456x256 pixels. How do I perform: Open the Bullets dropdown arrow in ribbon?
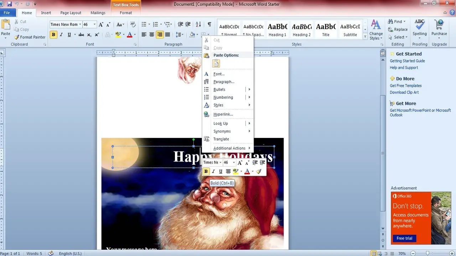(x=150, y=25)
